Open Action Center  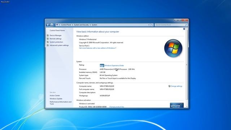55,95
